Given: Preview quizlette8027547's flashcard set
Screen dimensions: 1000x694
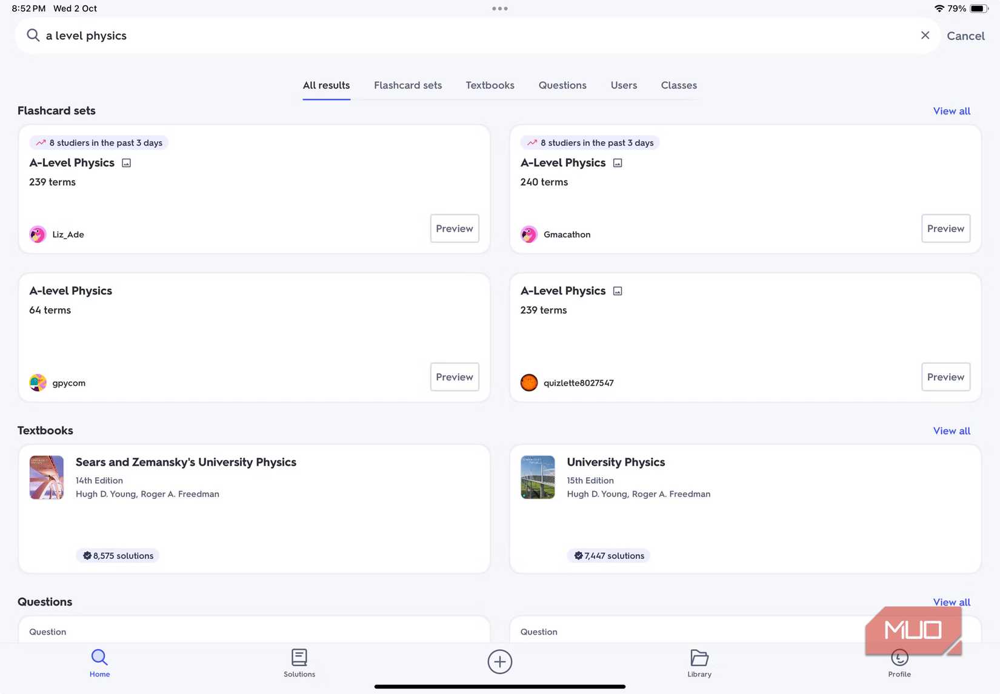Looking at the screenshot, I should click(945, 377).
